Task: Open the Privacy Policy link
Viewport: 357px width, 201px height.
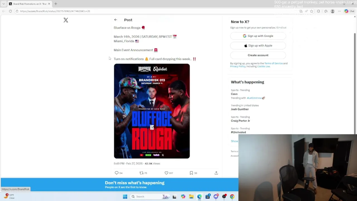Action: (238, 66)
